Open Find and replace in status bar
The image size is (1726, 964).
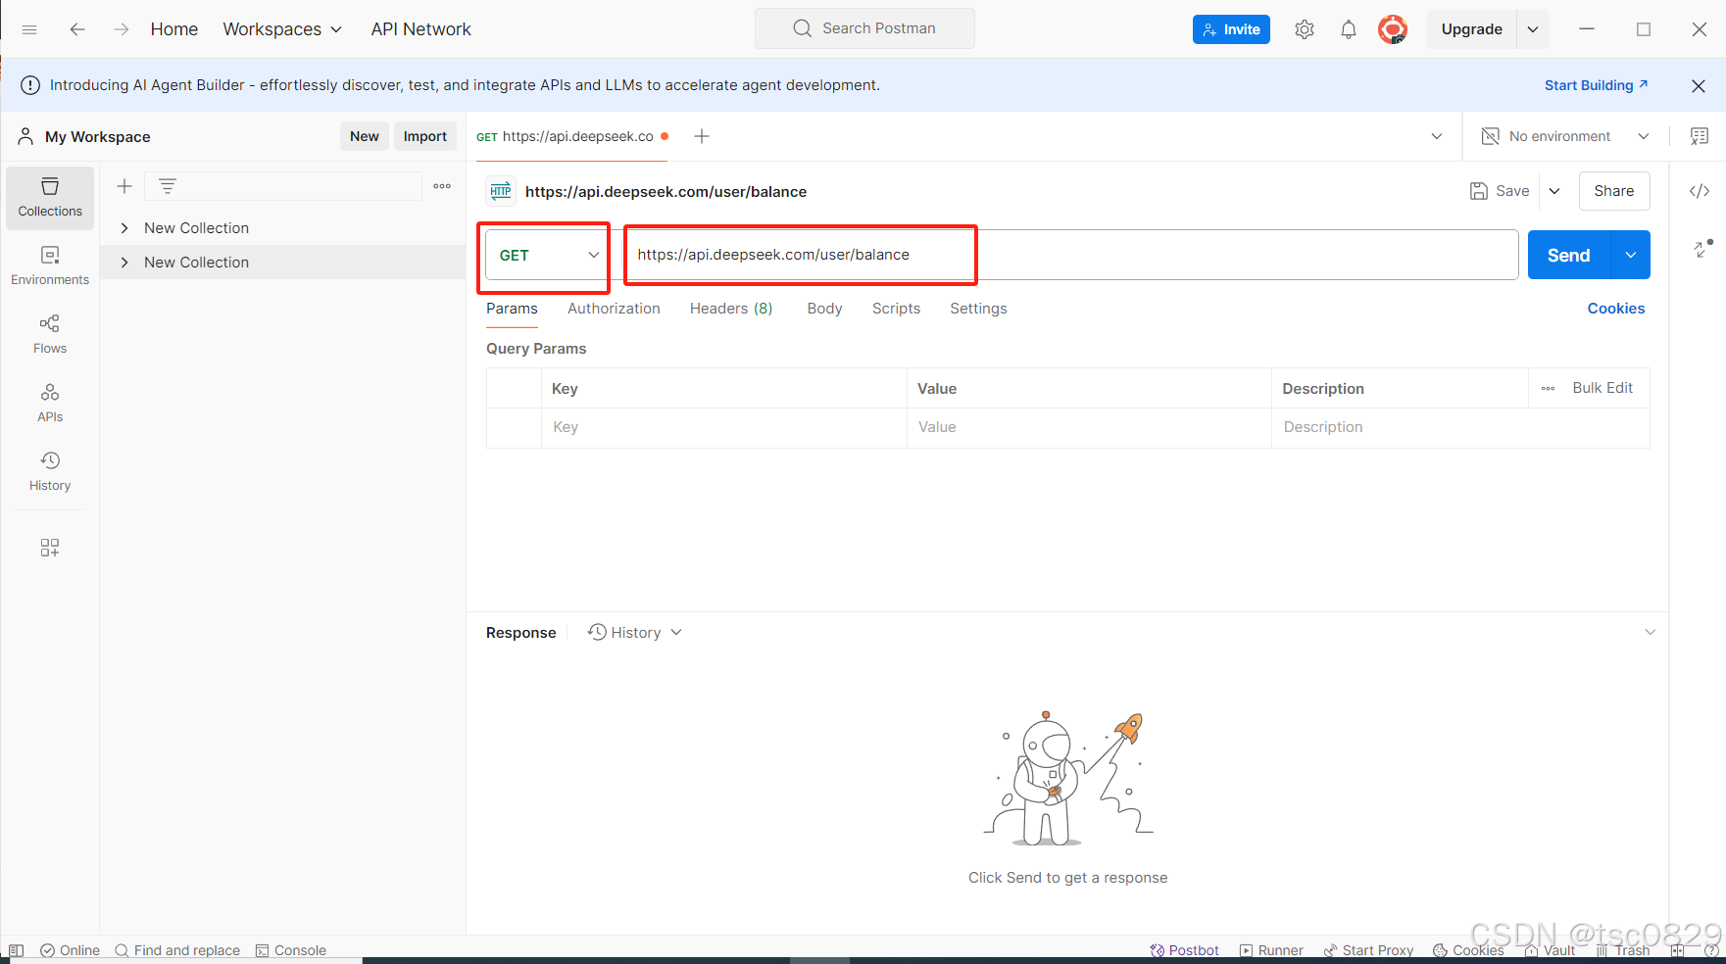(x=177, y=950)
